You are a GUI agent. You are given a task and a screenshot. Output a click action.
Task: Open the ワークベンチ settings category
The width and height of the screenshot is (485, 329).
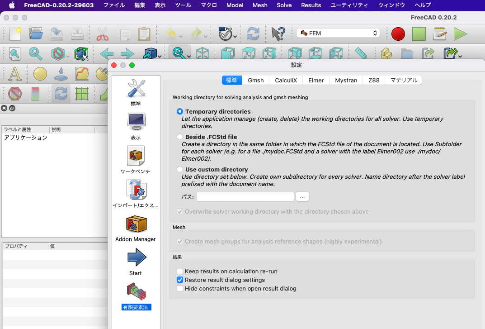pos(136,160)
